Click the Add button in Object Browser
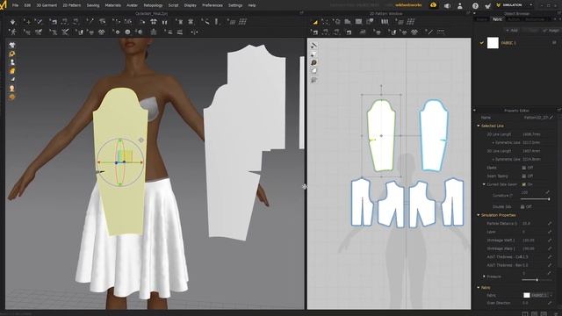This screenshot has height=316, width=562. [x=511, y=31]
